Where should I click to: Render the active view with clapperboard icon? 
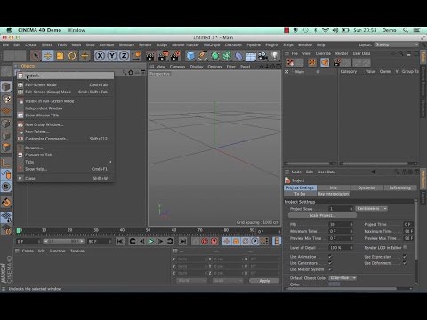tap(150, 55)
